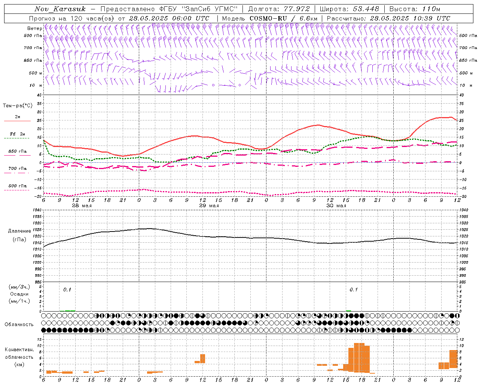The height and width of the screenshot is (383, 479).
Task: Select the provider text ФГБУ "ЗапСиб УГМС"
Action: coord(199,9)
